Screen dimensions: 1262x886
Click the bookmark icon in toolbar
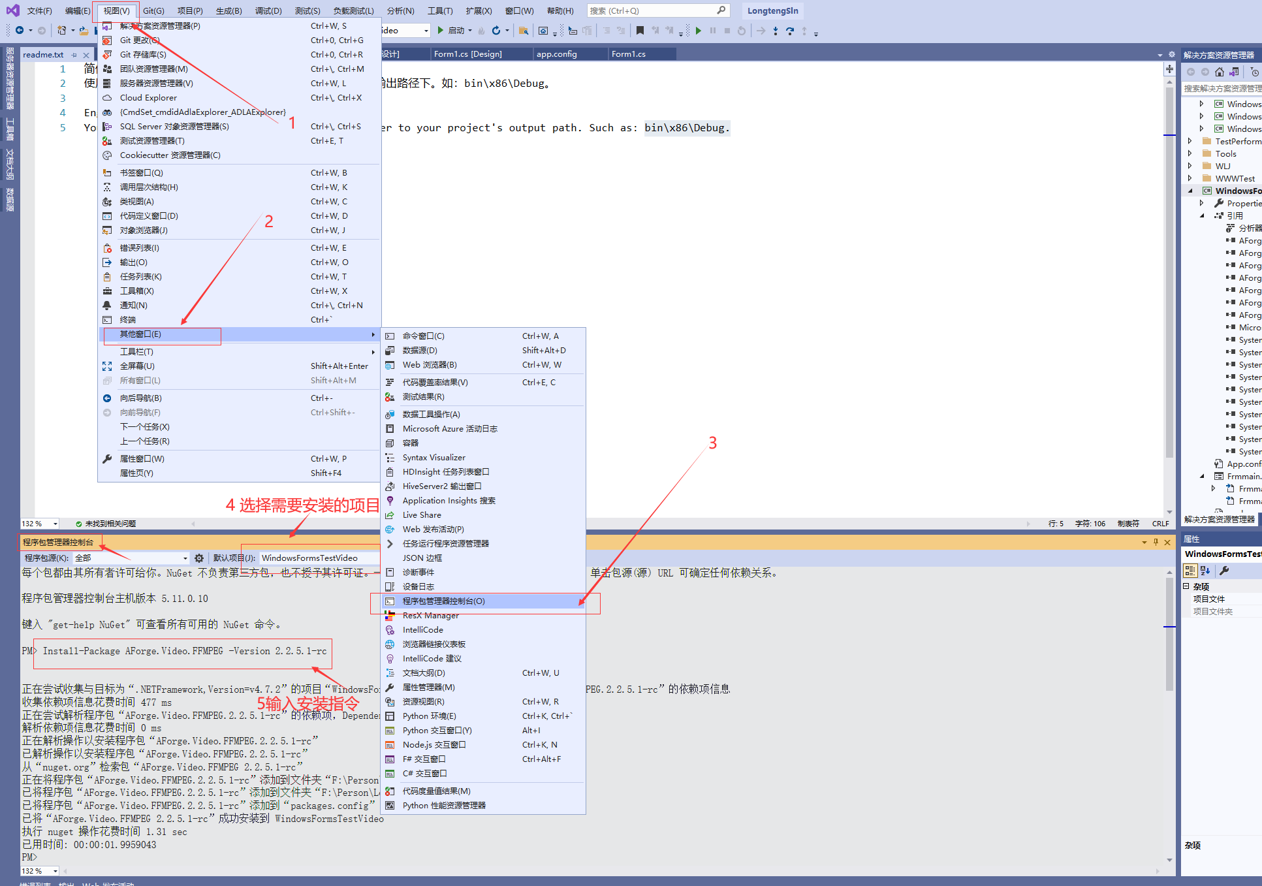click(x=640, y=31)
